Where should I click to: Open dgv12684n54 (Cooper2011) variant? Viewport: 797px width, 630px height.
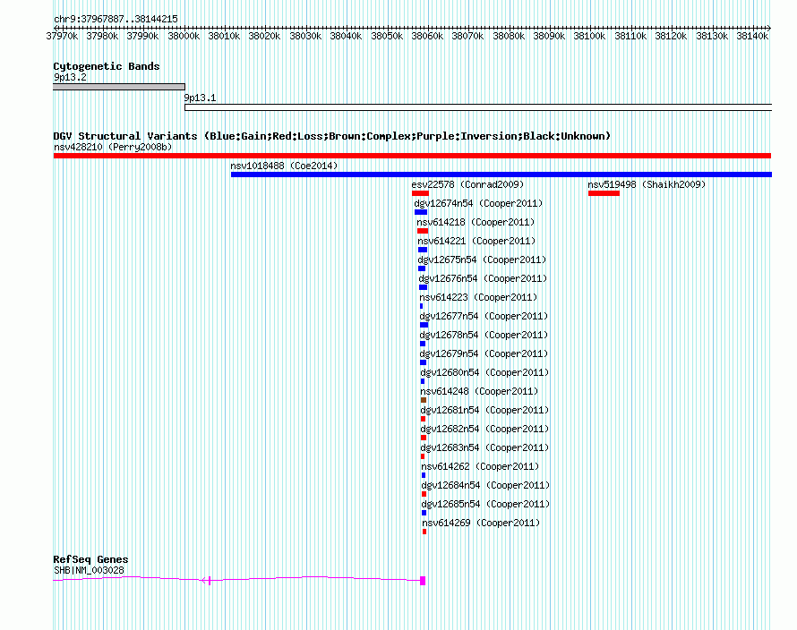coord(485,485)
